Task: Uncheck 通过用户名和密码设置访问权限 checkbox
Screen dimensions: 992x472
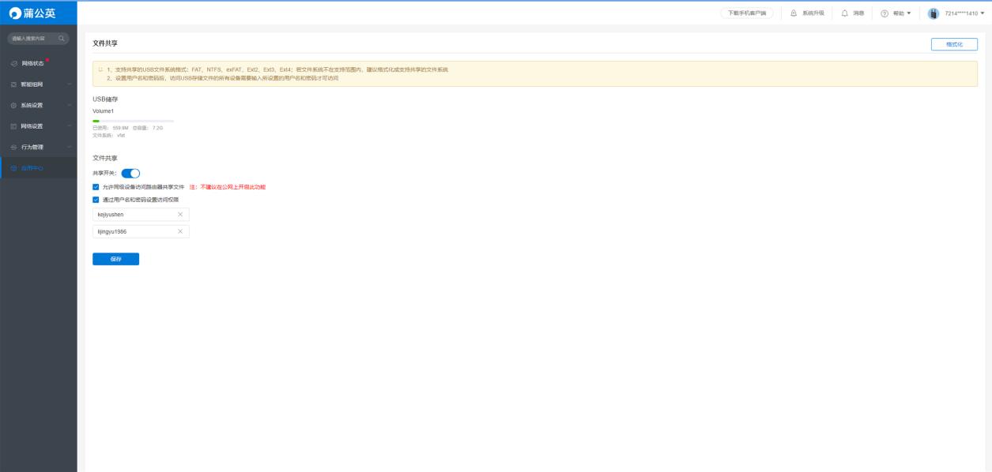Action: click(x=96, y=200)
